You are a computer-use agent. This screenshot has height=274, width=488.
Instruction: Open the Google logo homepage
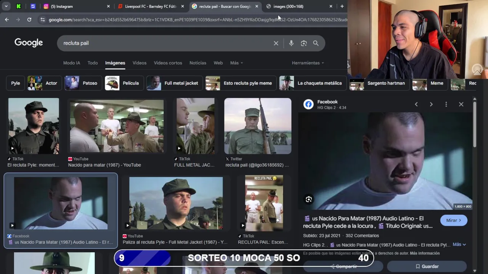pos(29,43)
